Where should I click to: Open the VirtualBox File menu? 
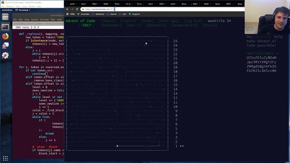point(3,6)
